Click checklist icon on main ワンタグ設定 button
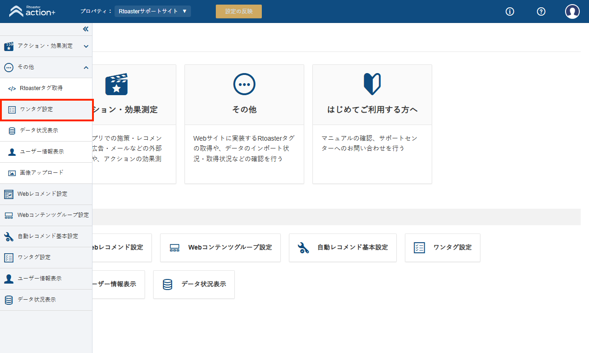 click(419, 248)
